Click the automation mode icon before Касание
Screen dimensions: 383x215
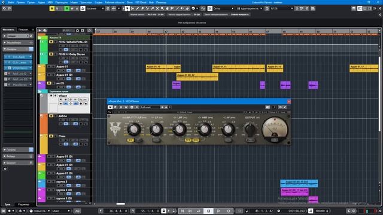pos(83,8)
